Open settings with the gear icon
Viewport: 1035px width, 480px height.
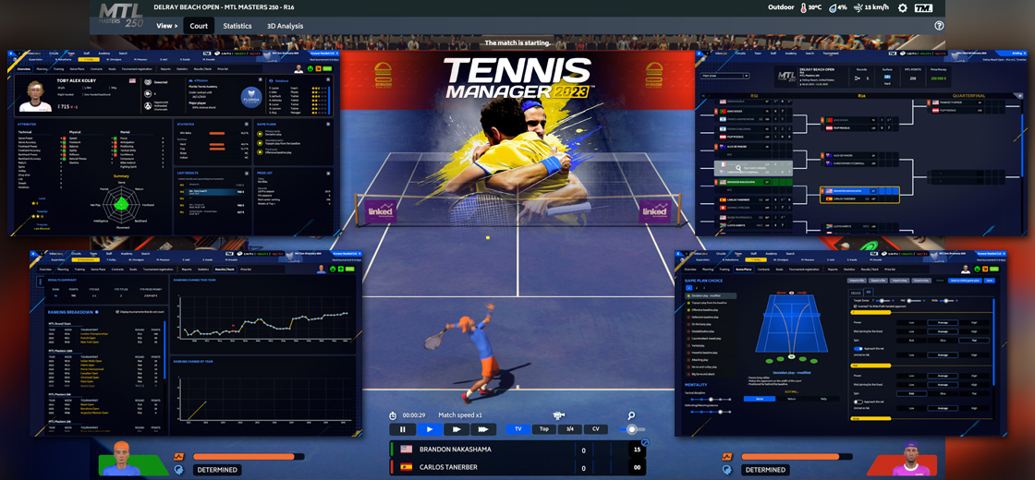tap(902, 8)
